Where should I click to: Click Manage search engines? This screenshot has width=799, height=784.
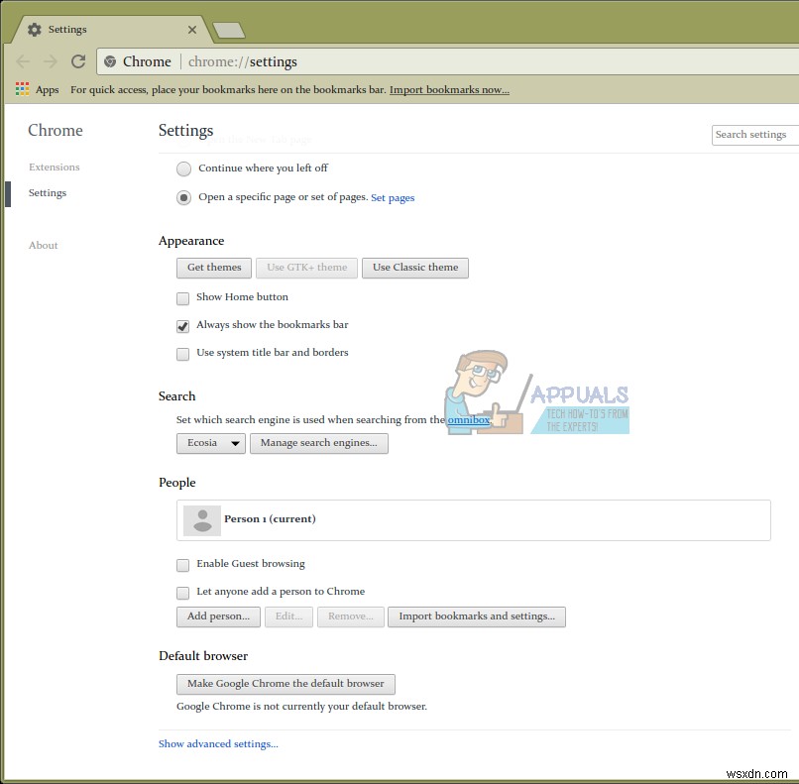pyautogui.click(x=318, y=443)
